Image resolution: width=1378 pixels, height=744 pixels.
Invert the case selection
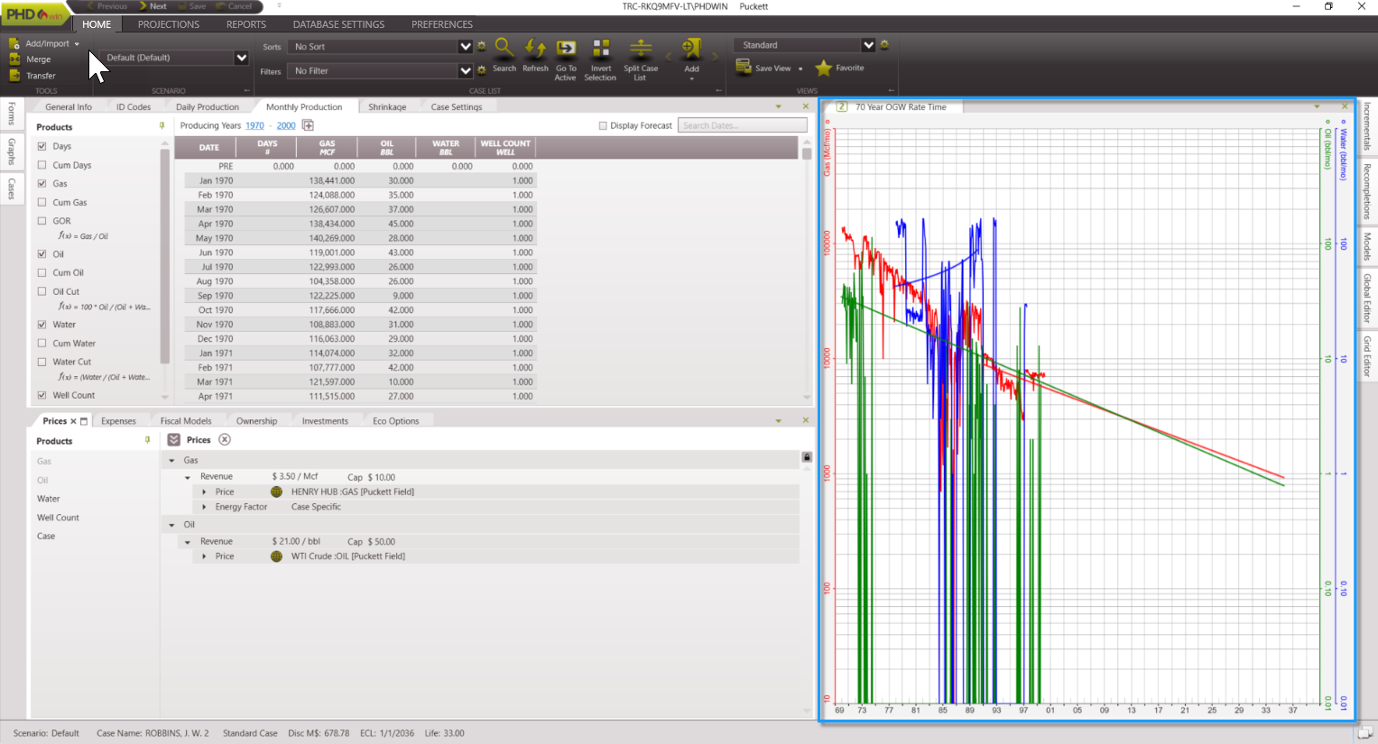(600, 49)
